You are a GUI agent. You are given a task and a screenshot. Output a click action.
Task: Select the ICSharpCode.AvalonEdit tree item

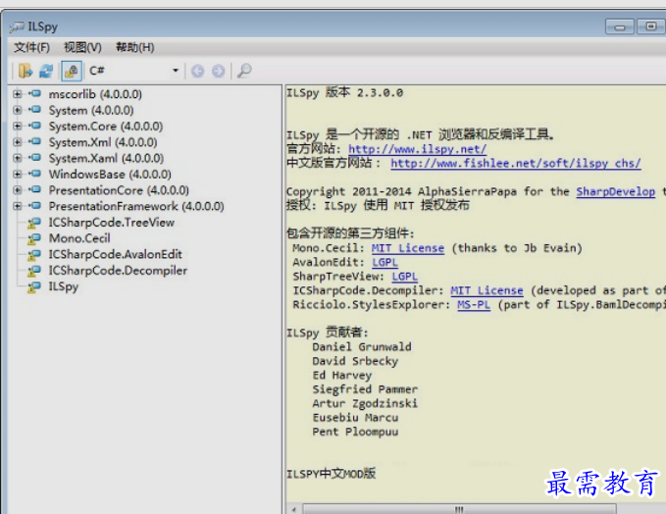pyautogui.click(x=115, y=254)
